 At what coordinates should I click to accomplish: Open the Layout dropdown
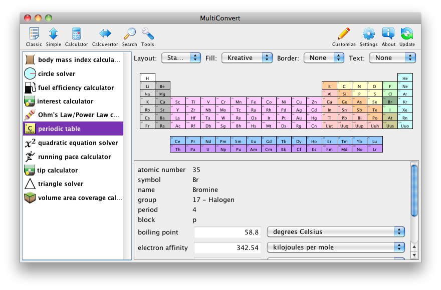(x=181, y=58)
